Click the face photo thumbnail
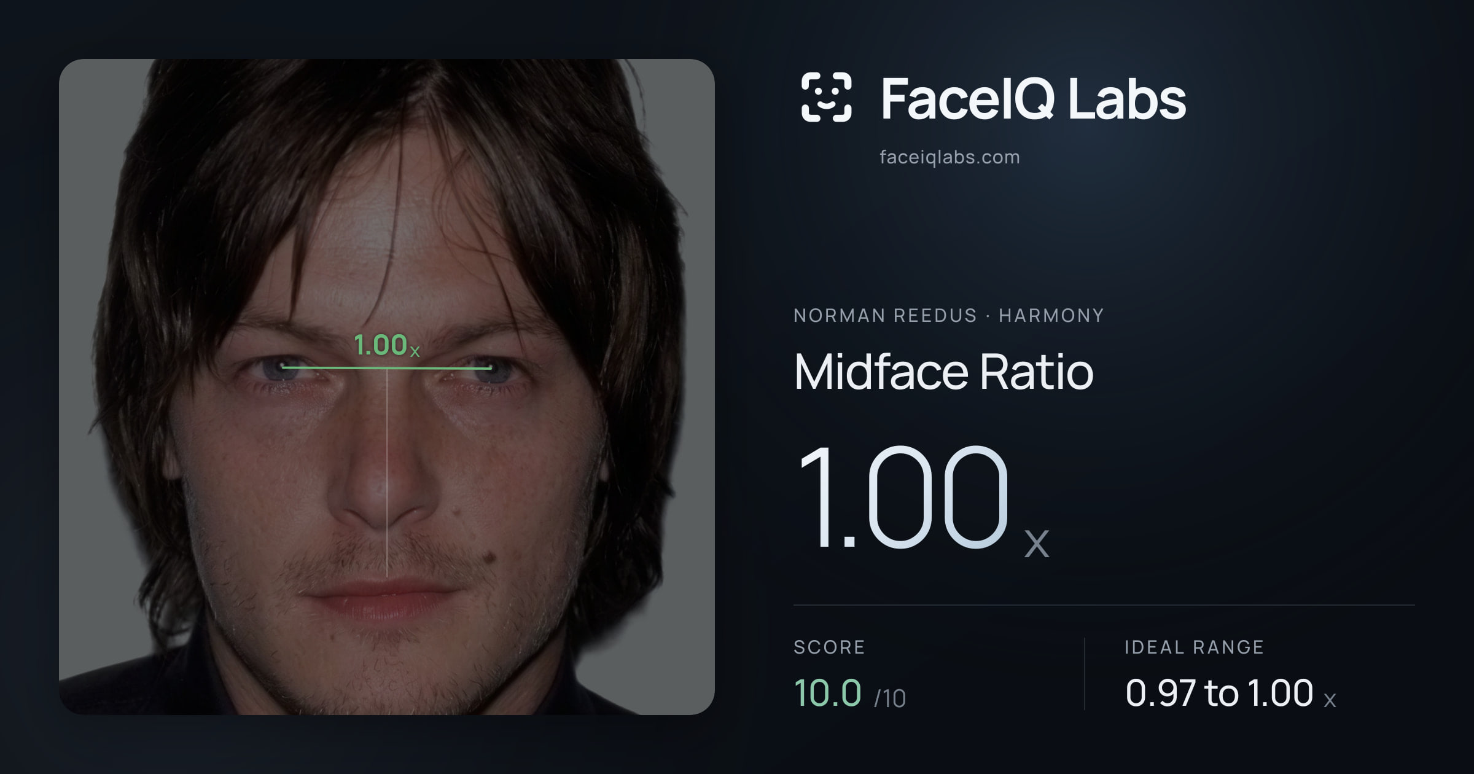1474x774 pixels. coord(387,387)
